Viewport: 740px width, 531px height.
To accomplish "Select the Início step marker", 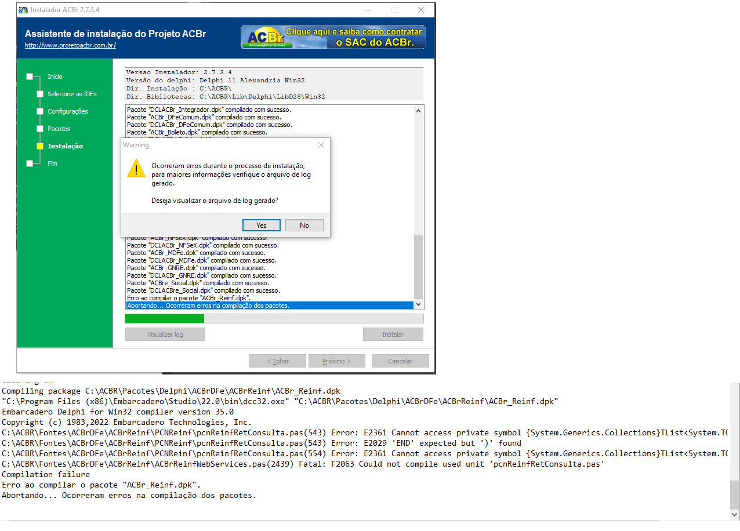I will pyautogui.click(x=30, y=77).
